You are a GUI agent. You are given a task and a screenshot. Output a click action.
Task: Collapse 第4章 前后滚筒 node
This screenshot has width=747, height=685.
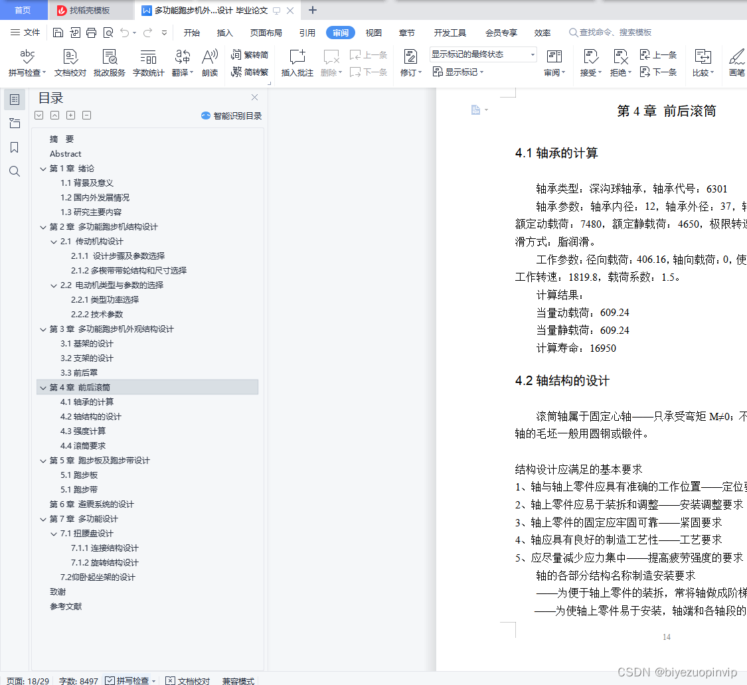43,388
